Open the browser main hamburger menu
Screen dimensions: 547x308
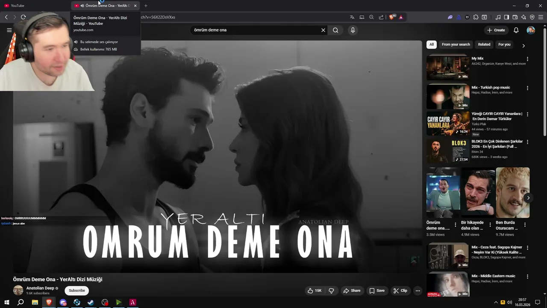point(541,17)
